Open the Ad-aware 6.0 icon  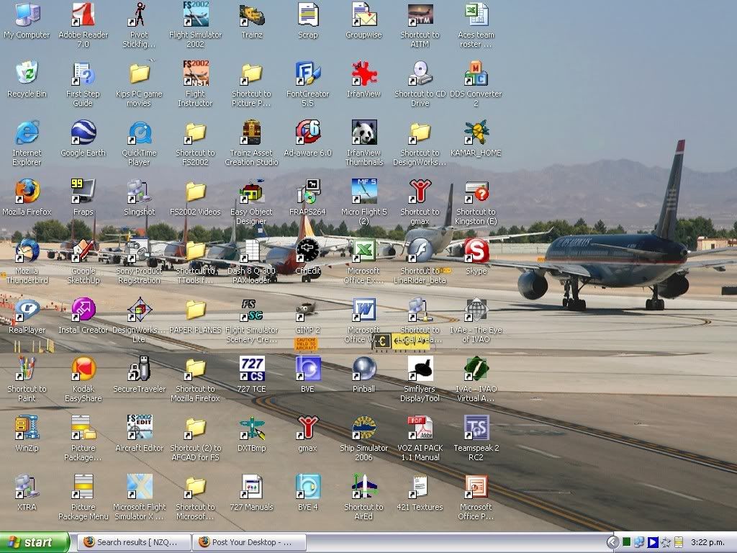[x=307, y=133]
